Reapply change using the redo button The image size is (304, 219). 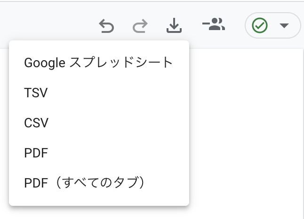[140, 26]
